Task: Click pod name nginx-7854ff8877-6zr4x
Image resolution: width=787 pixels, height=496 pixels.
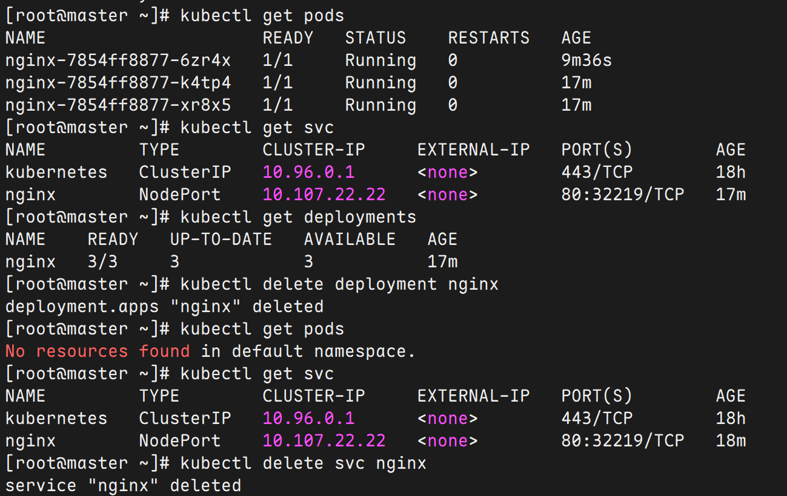Action: [118, 60]
